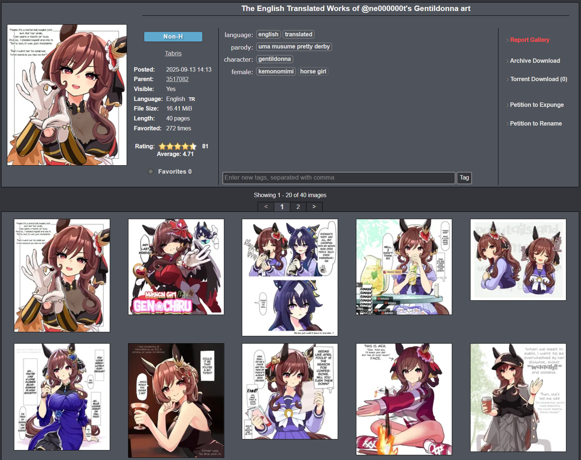Viewport: 581px width, 460px height.
Task: Click the Tag submit button
Action: tap(464, 178)
